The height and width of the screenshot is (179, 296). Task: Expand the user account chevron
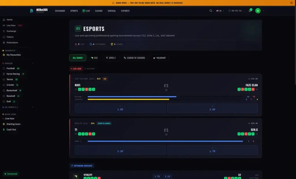coord(264,11)
